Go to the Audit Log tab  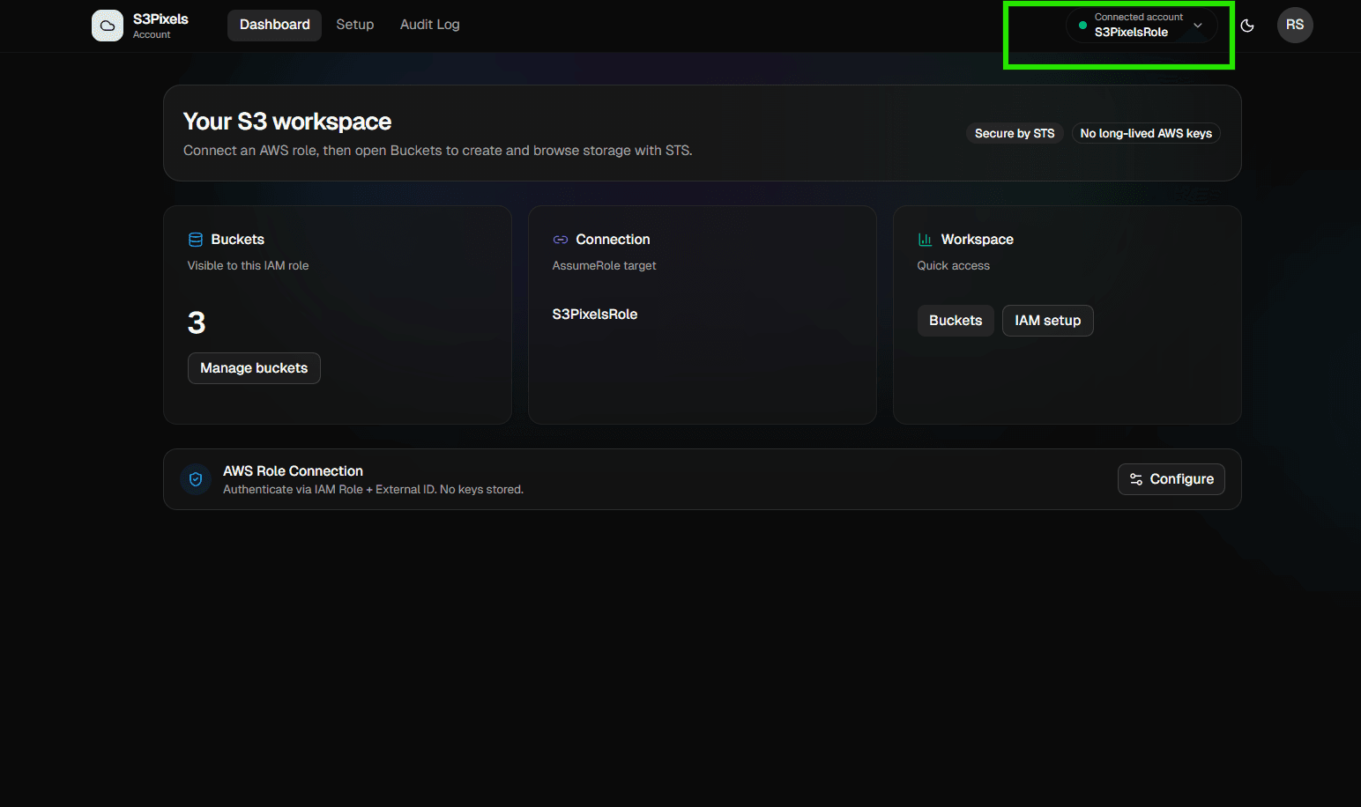click(429, 25)
